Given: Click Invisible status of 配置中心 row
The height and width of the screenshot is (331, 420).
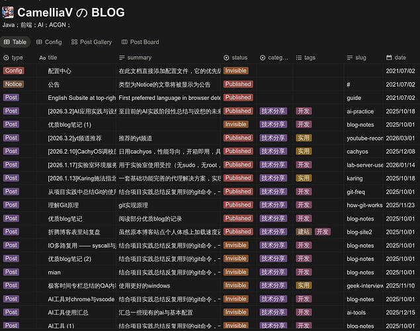Looking at the screenshot, I should click(235, 70).
